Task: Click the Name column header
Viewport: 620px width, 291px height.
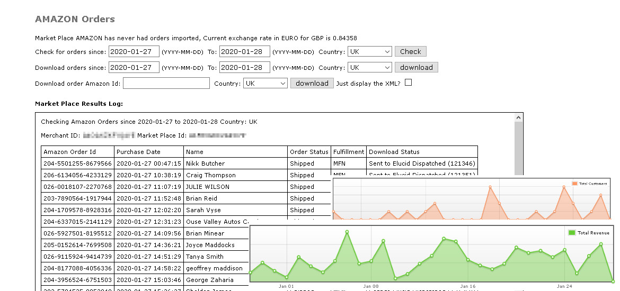Action: pos(194,152)
